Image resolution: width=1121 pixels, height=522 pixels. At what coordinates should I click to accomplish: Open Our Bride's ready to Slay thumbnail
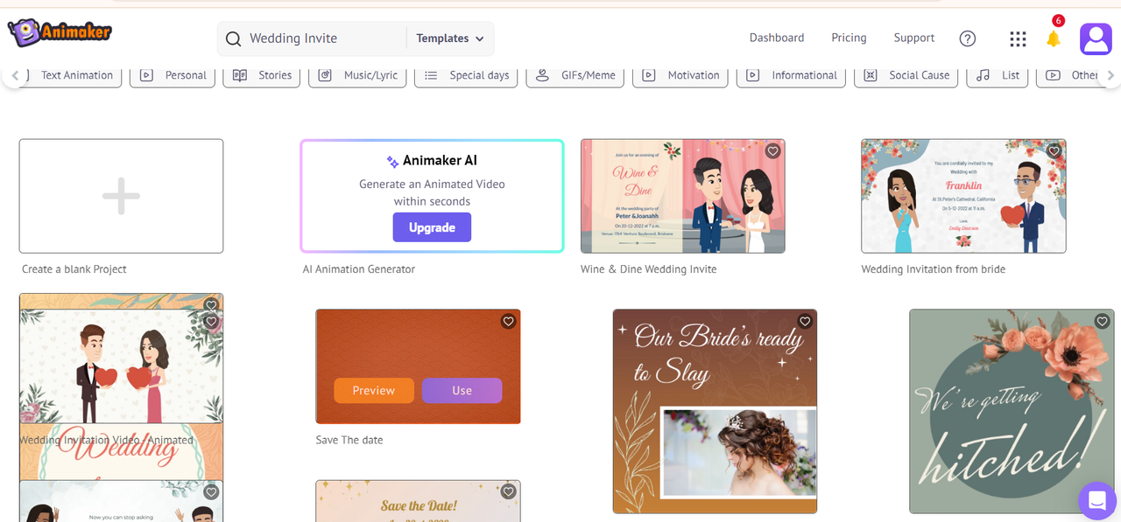[x=715, y=411]
